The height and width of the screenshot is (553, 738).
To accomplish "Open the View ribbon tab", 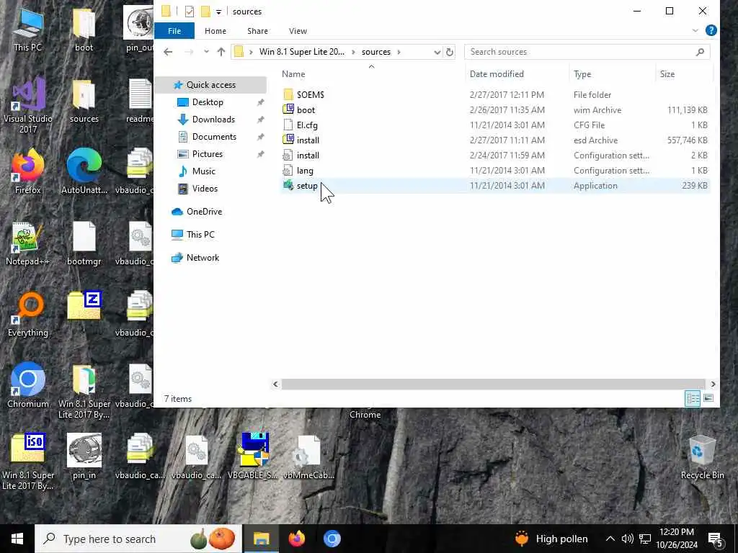I will (x=298, y=30).
